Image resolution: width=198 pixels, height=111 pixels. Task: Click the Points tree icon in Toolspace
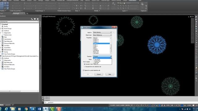coord(2,27)
